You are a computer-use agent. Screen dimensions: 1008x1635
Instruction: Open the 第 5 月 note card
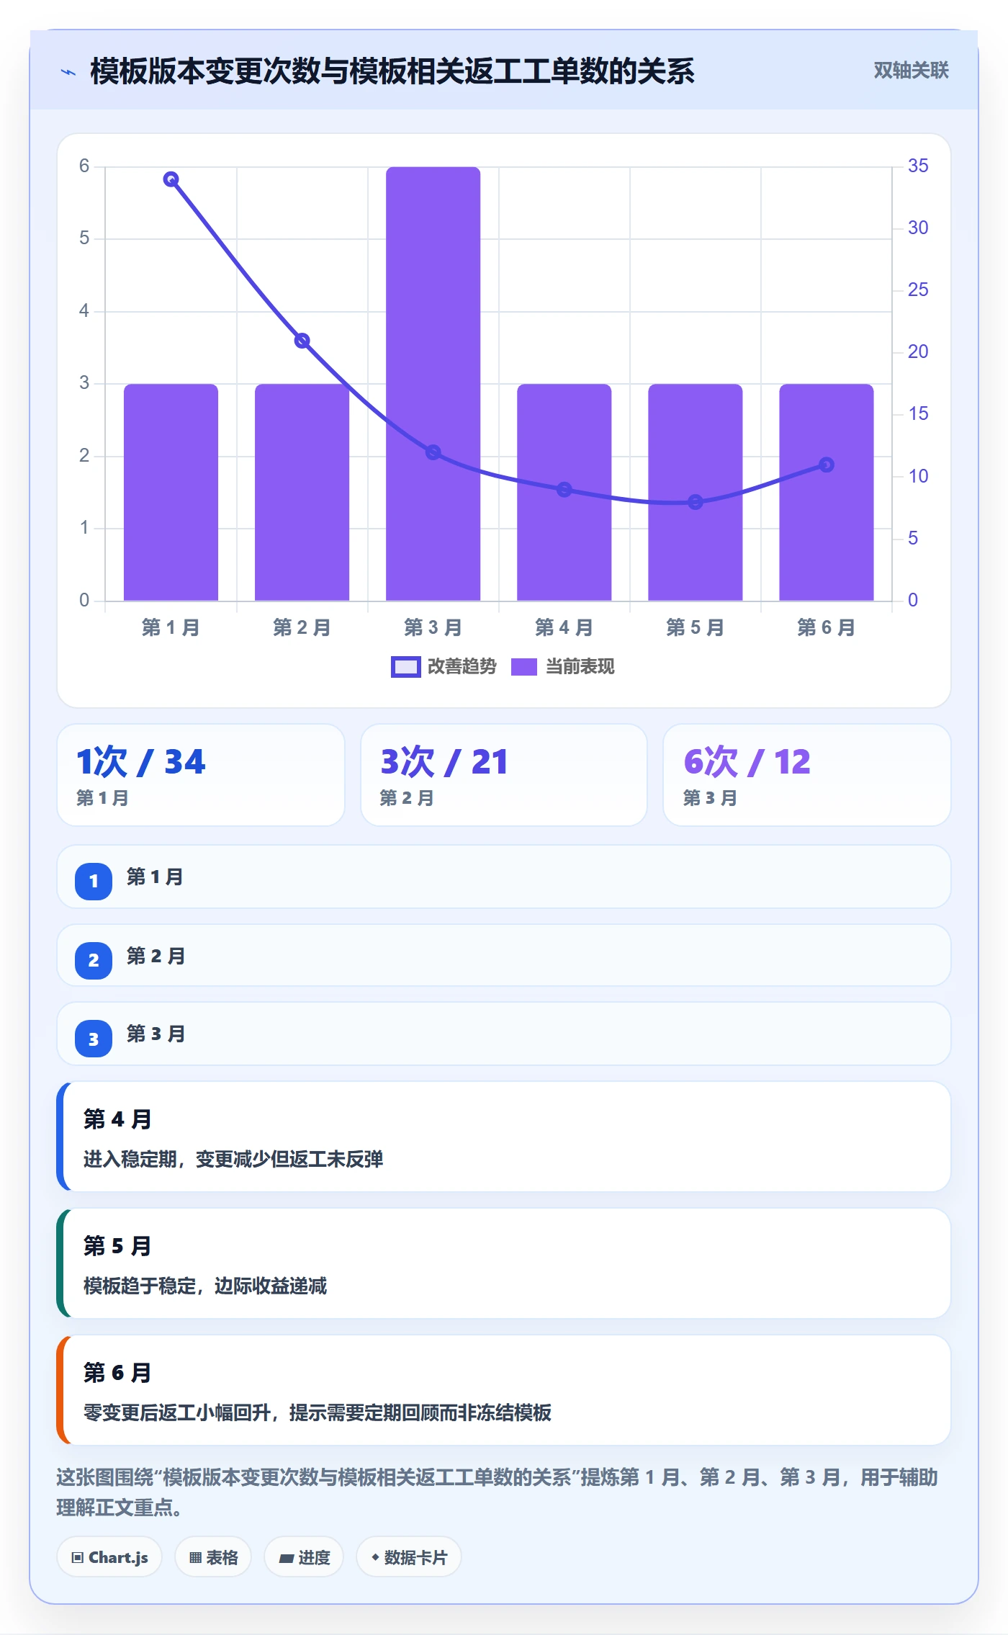[504, 1263]
